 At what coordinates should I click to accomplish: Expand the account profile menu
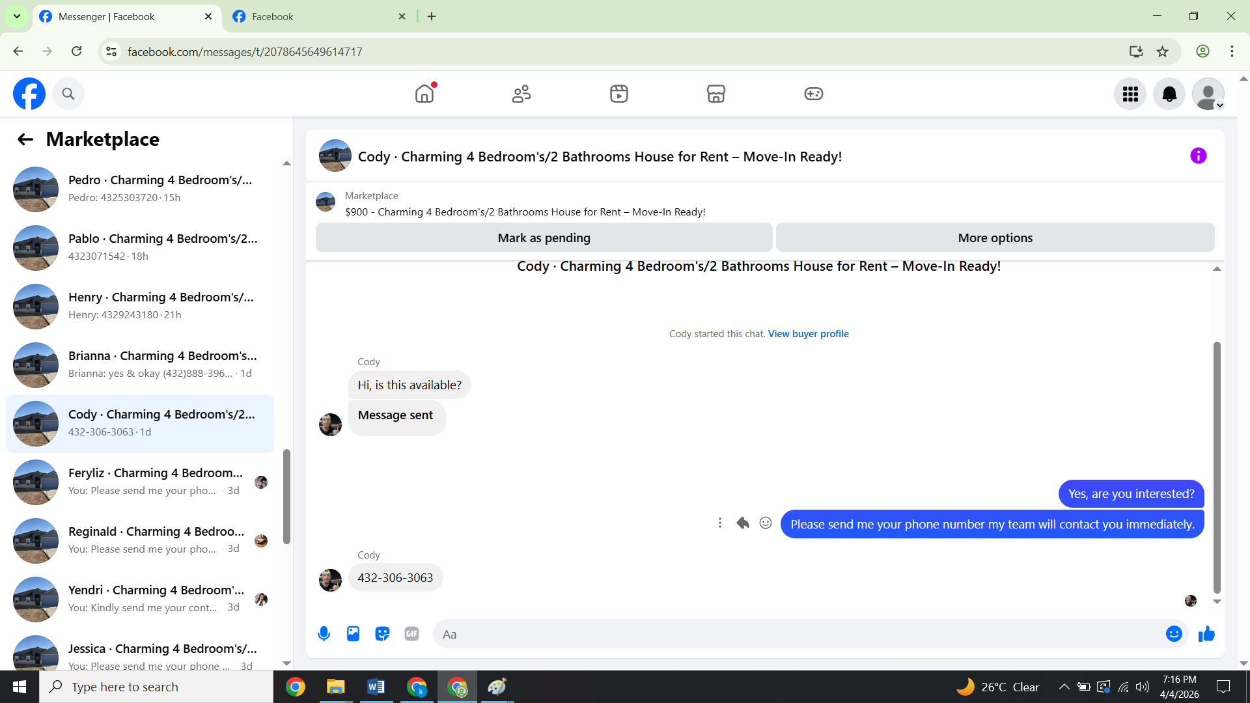(x=1208, y=94)
